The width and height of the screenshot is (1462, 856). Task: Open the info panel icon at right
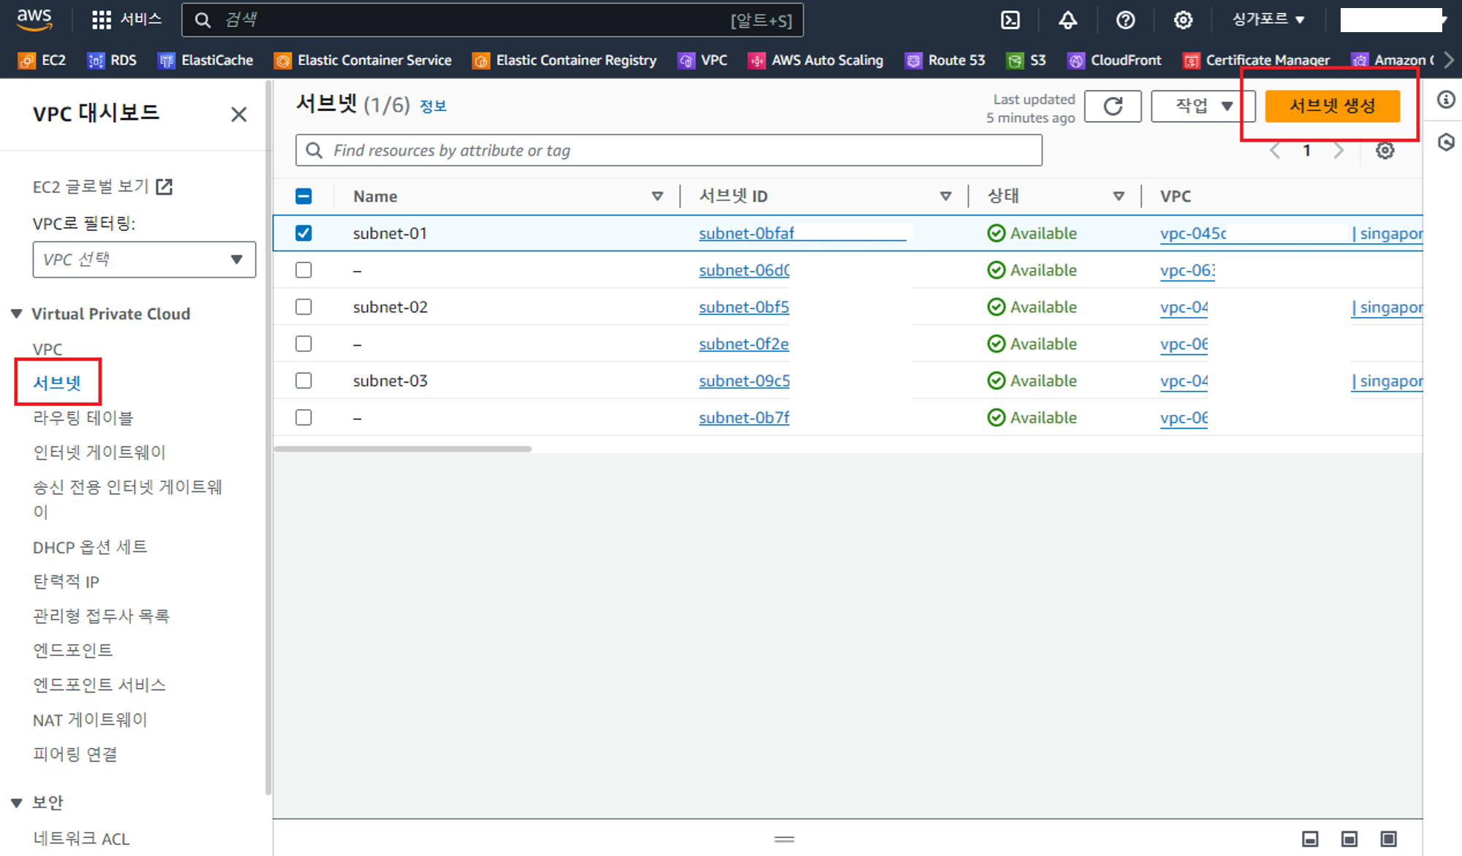(1446, 99)
